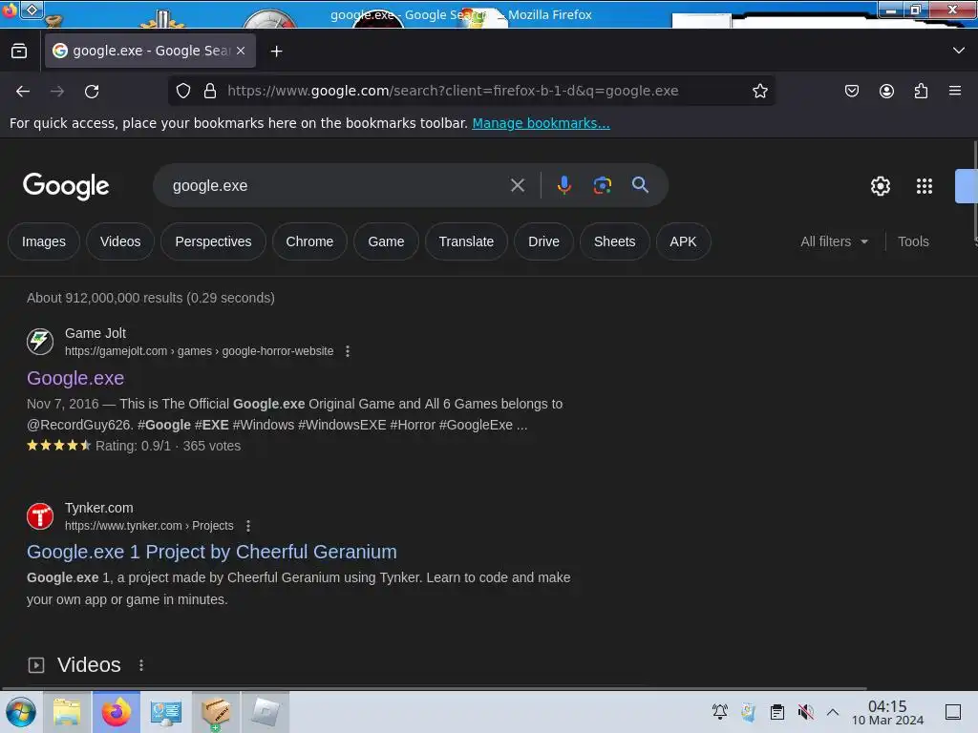Open search Tools button
This screenshot has width=978, height=733.
point(913,241)
